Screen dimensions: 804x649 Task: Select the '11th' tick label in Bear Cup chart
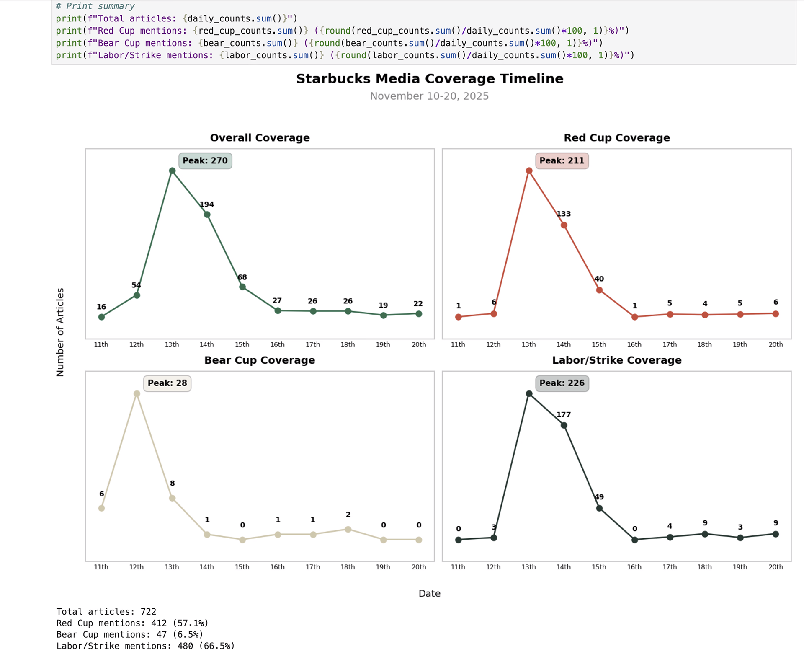point(101,566)
